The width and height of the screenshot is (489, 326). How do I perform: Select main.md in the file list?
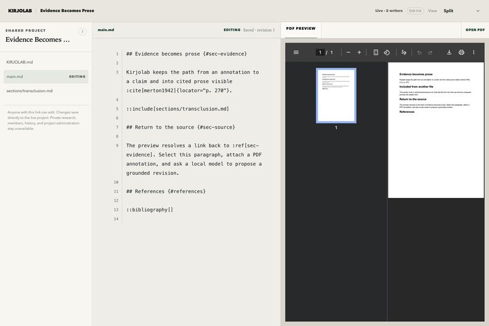[46, 76]
